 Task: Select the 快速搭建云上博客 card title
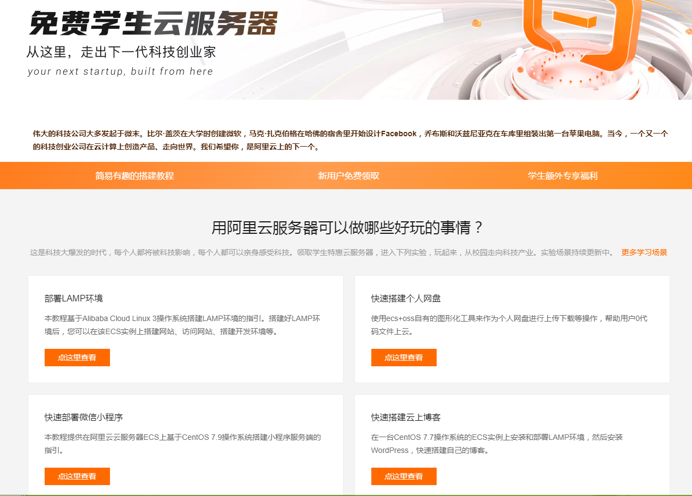tap(406, 417)
